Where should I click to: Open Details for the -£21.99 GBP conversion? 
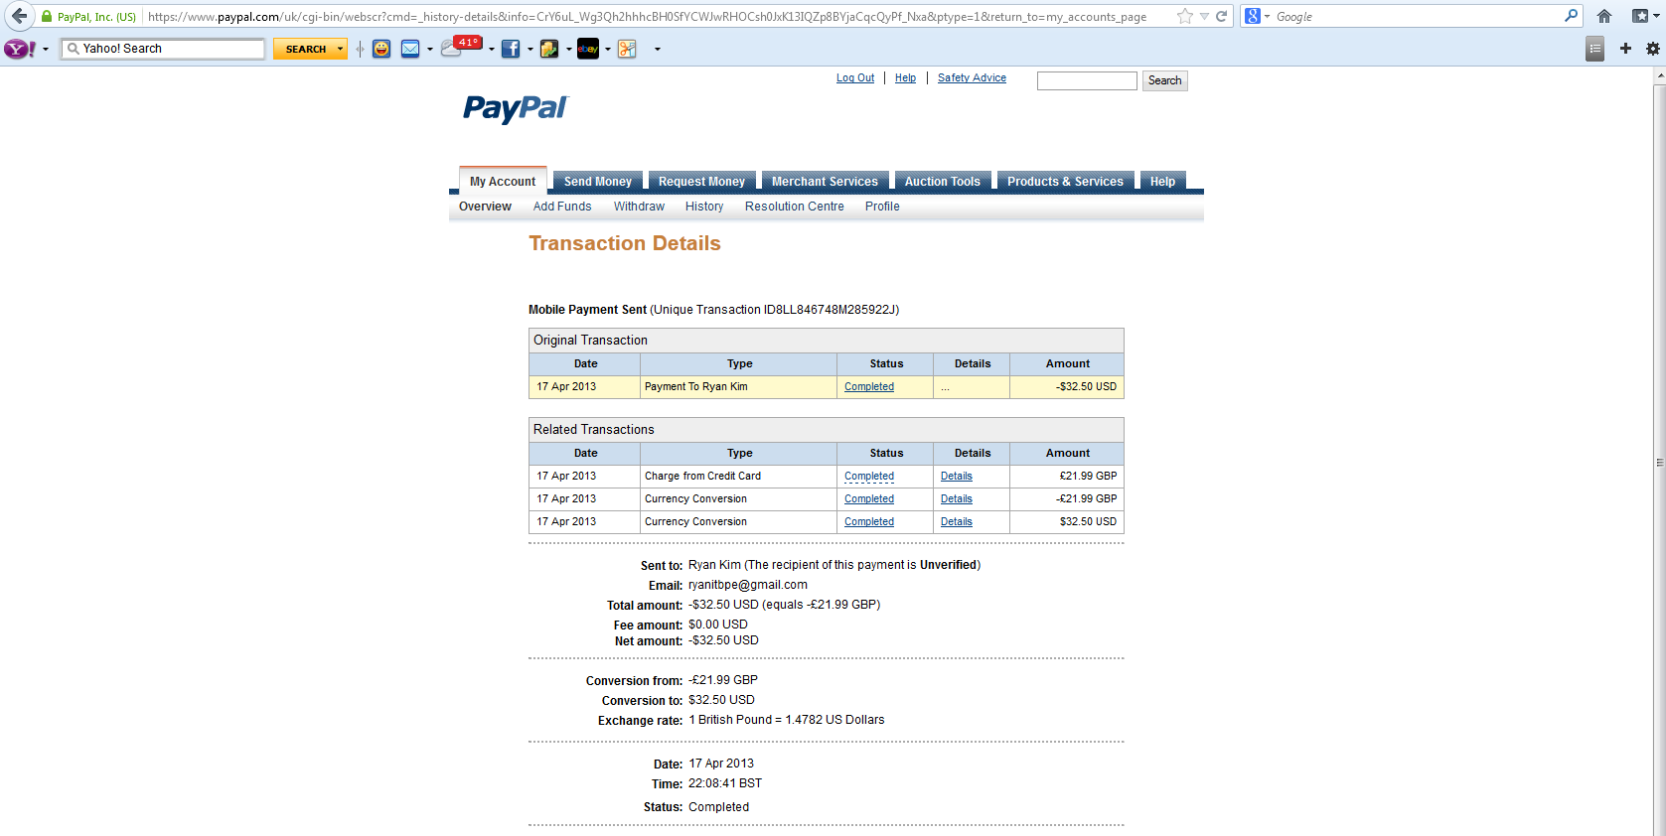957,499
